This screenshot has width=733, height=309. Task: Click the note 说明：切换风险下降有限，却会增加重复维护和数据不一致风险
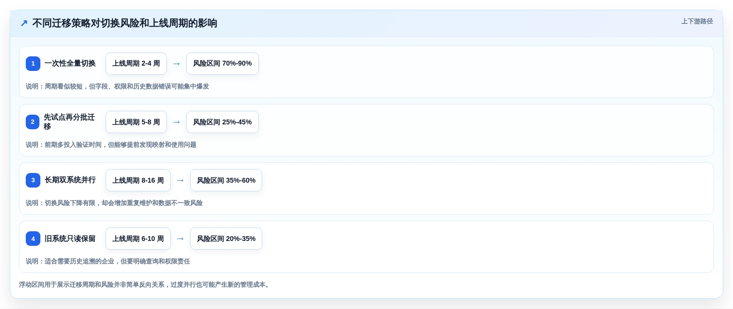click(x=114, y=203)
